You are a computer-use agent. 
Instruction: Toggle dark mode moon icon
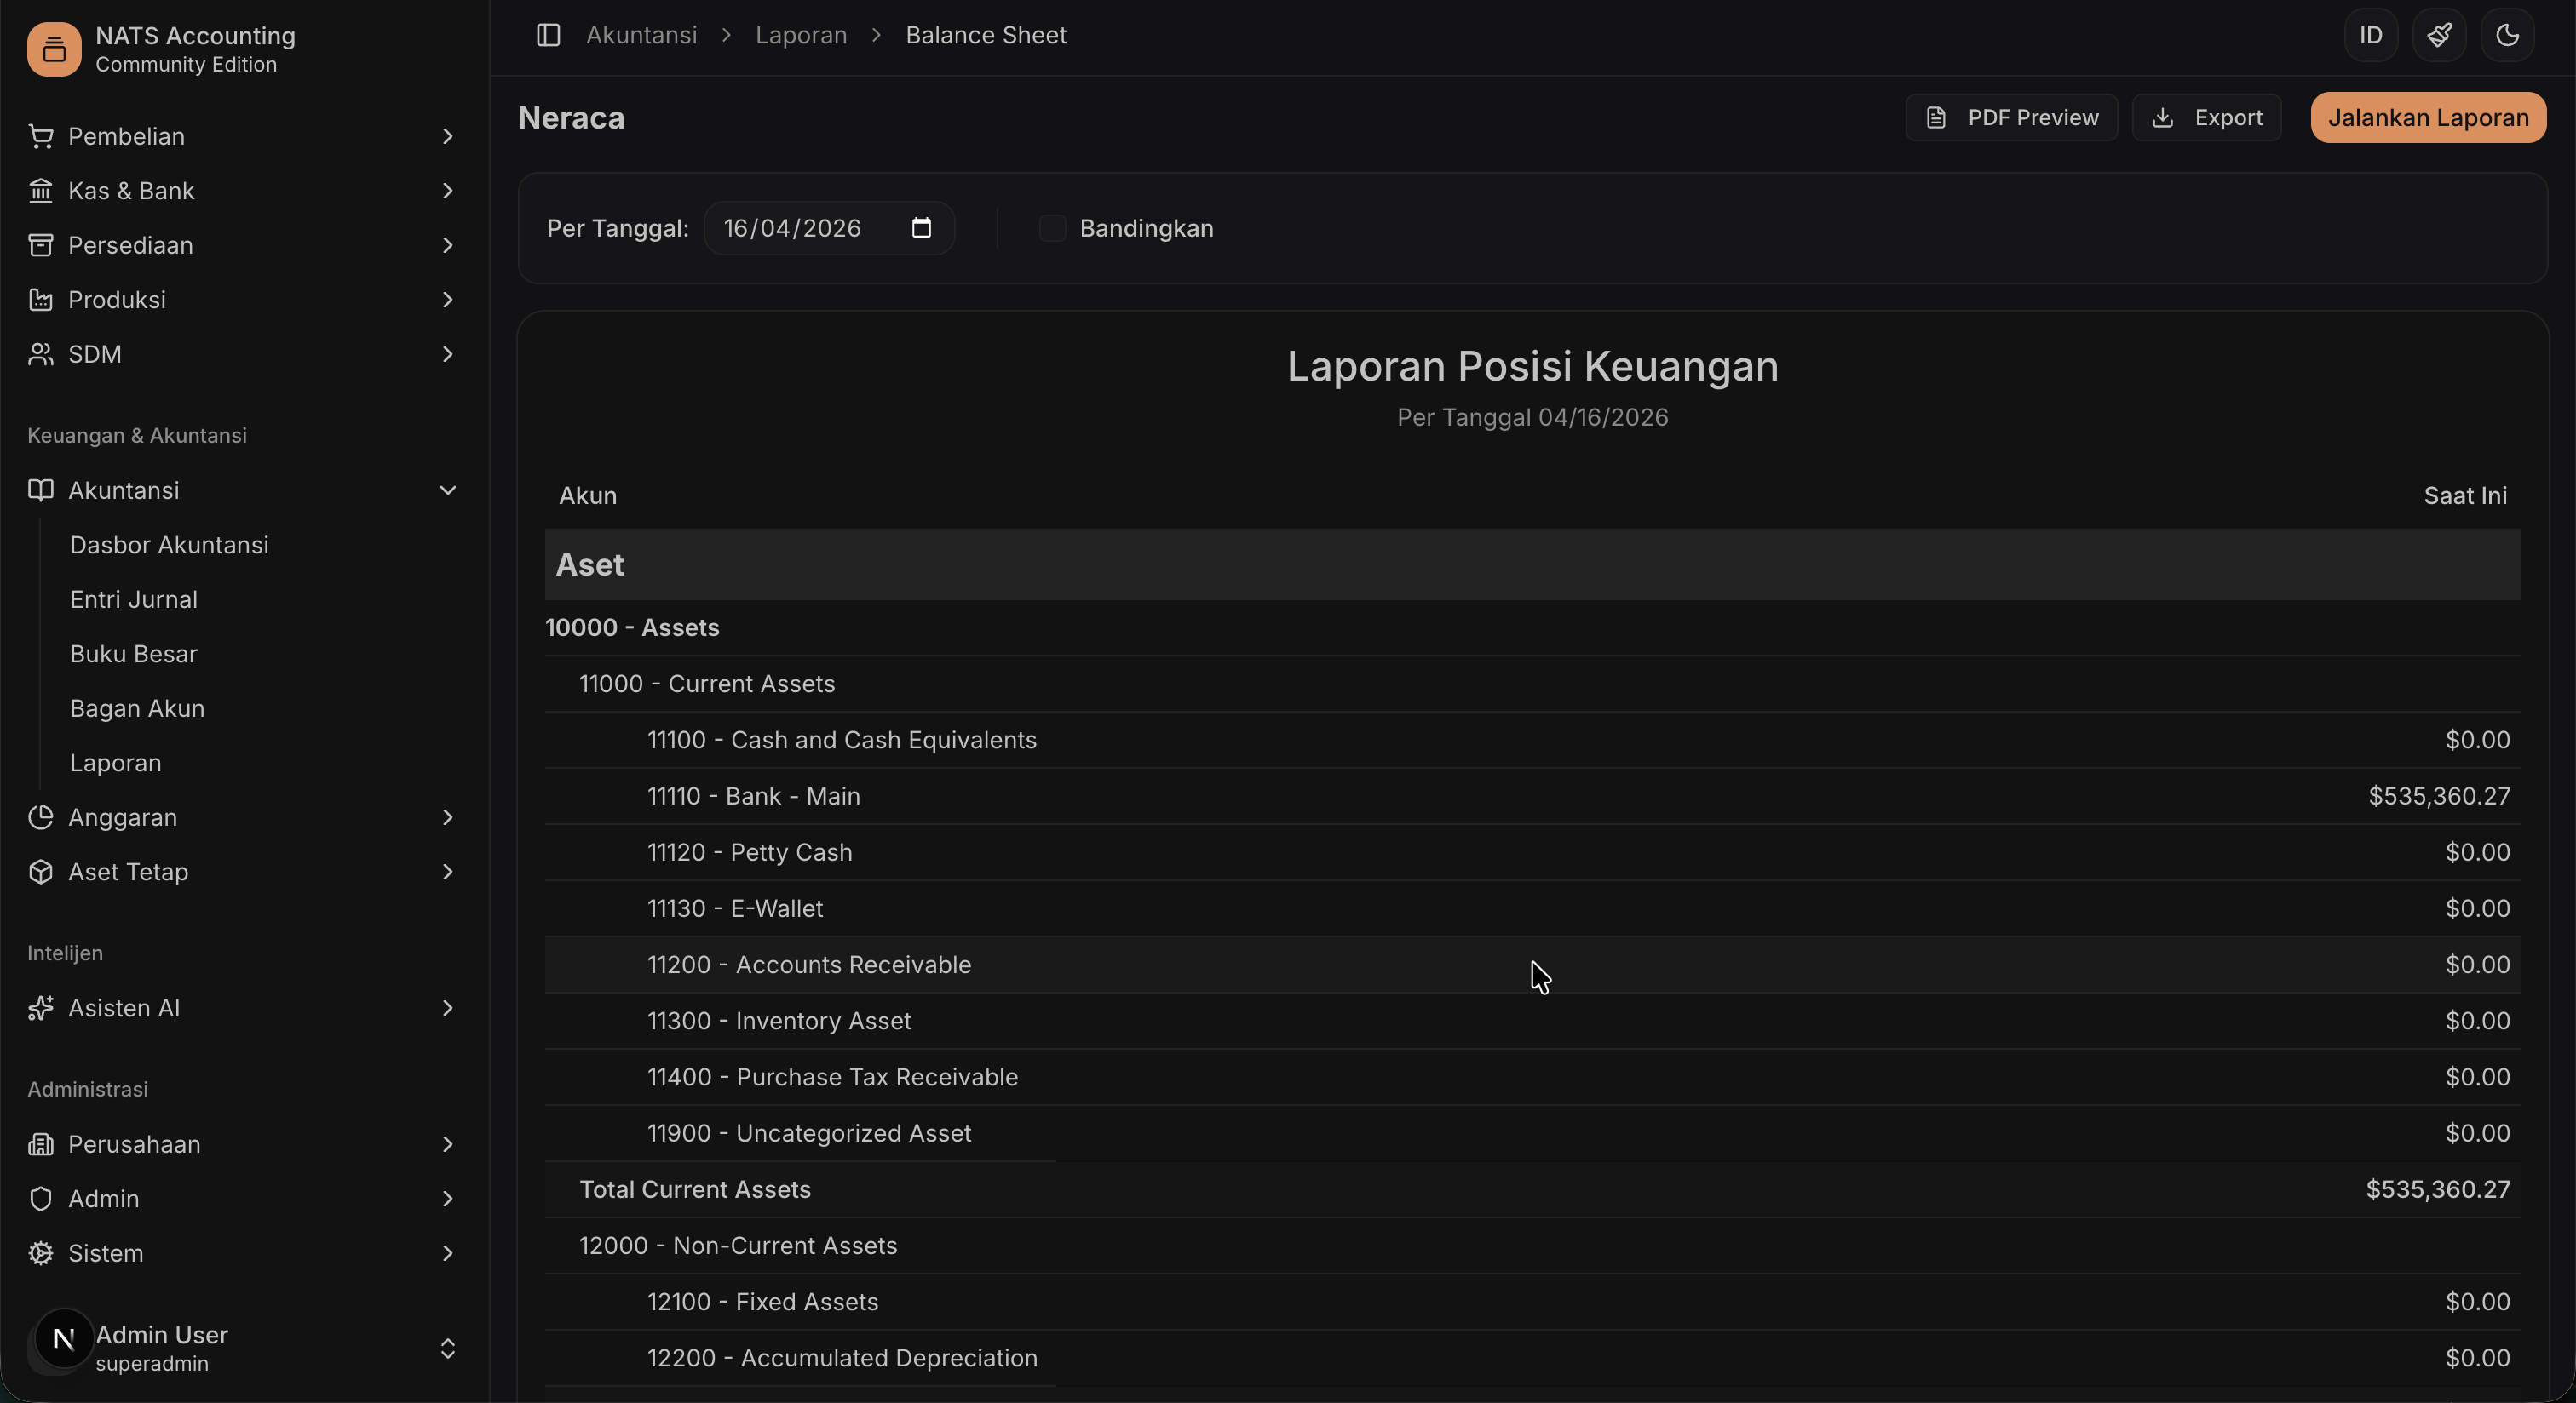click(2507, 35)
